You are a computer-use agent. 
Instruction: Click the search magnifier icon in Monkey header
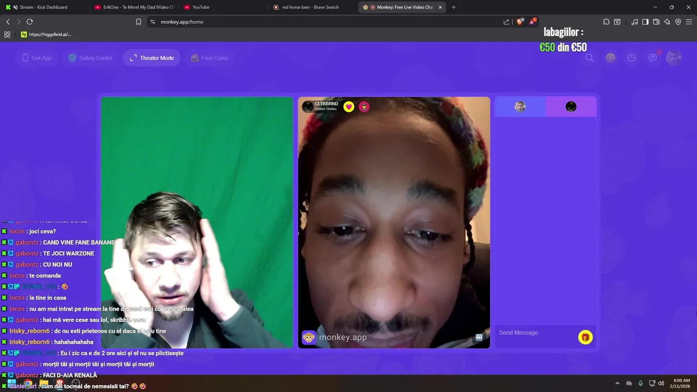point(589,58)
